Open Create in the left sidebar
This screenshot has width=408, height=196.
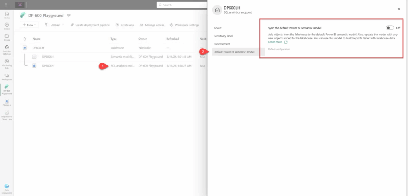tap(7, 26)
